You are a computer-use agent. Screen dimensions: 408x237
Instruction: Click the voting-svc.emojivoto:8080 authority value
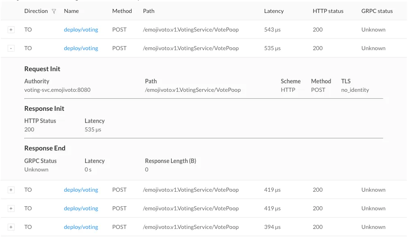[57, 90]
